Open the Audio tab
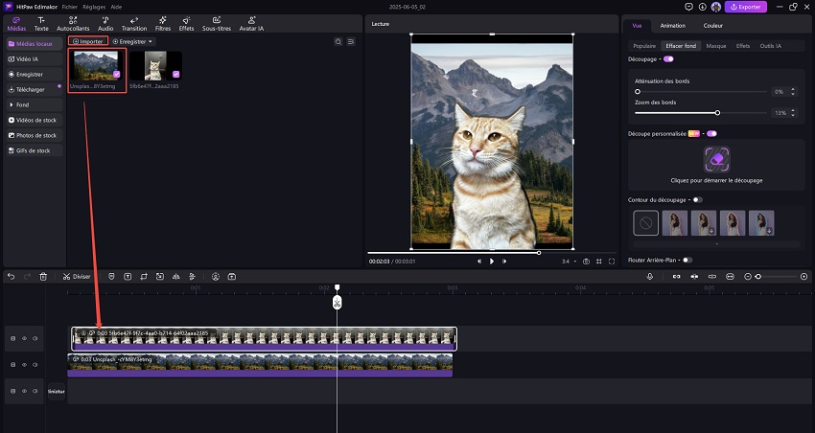 pyautogui.click(x=105, y=24)
